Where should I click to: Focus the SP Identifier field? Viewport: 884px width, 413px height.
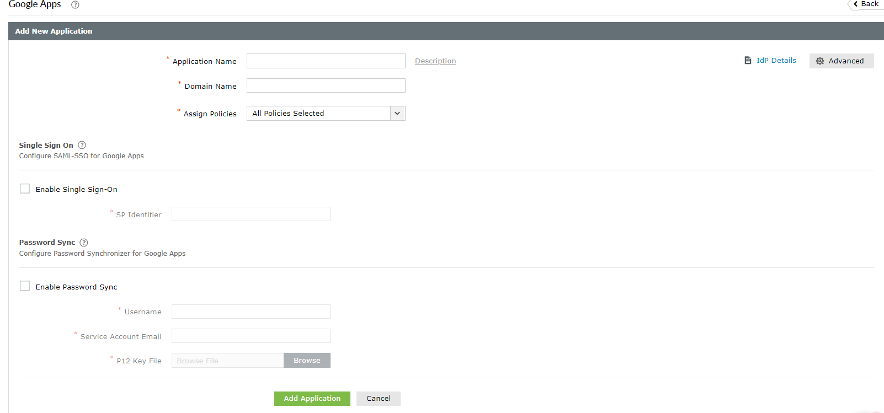click(251, 214)
